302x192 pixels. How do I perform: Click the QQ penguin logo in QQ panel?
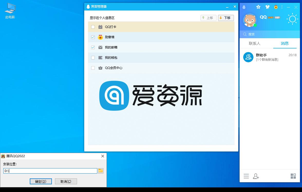pos(244,7)
